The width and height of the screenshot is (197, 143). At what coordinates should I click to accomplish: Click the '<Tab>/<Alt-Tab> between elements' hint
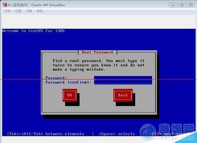pos(45,134)
